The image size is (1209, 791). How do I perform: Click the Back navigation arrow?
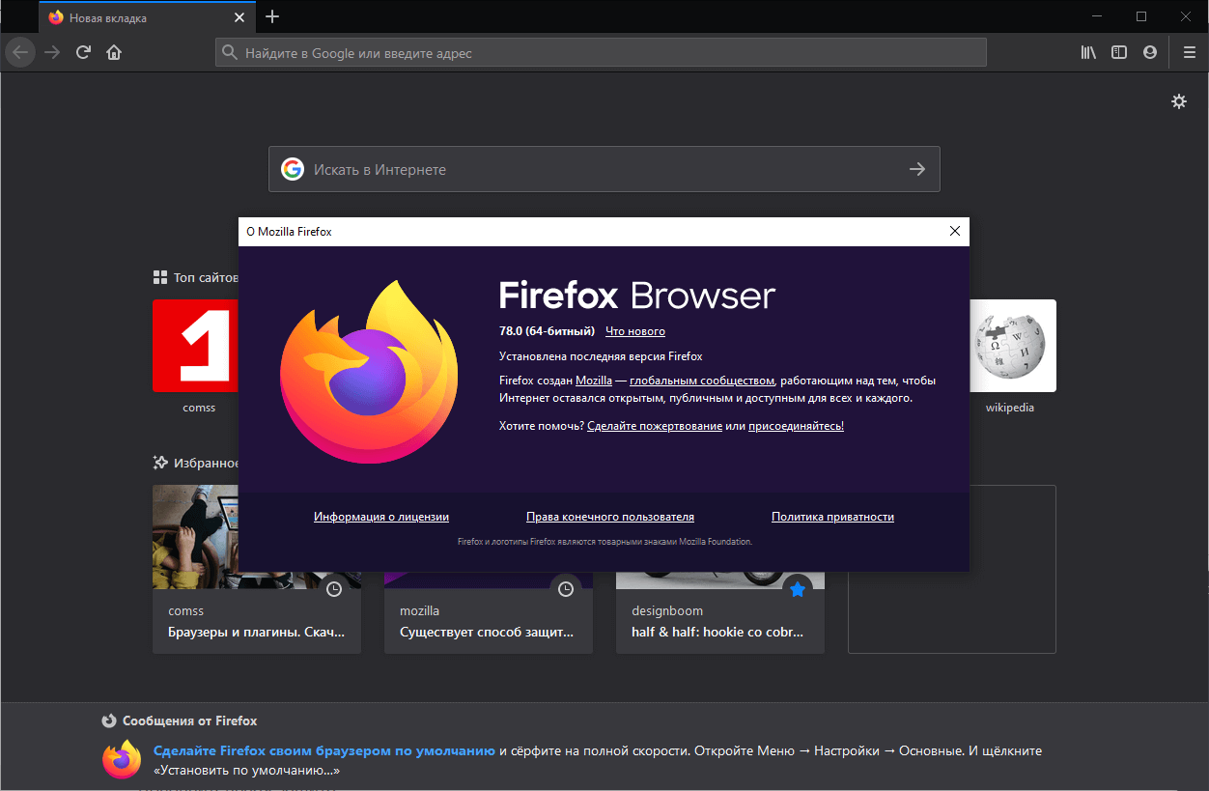19,52
